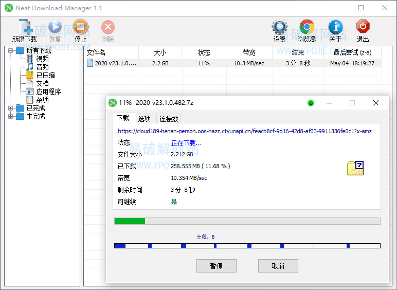Sort by 状态 column header
This screenshot has width=397, height=290.
click(204, 52)
